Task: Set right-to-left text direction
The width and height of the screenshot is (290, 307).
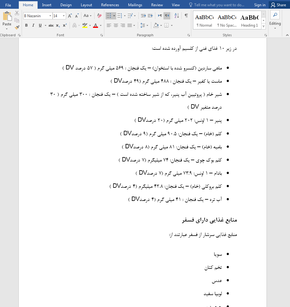Action: click(x=167, y=16)
